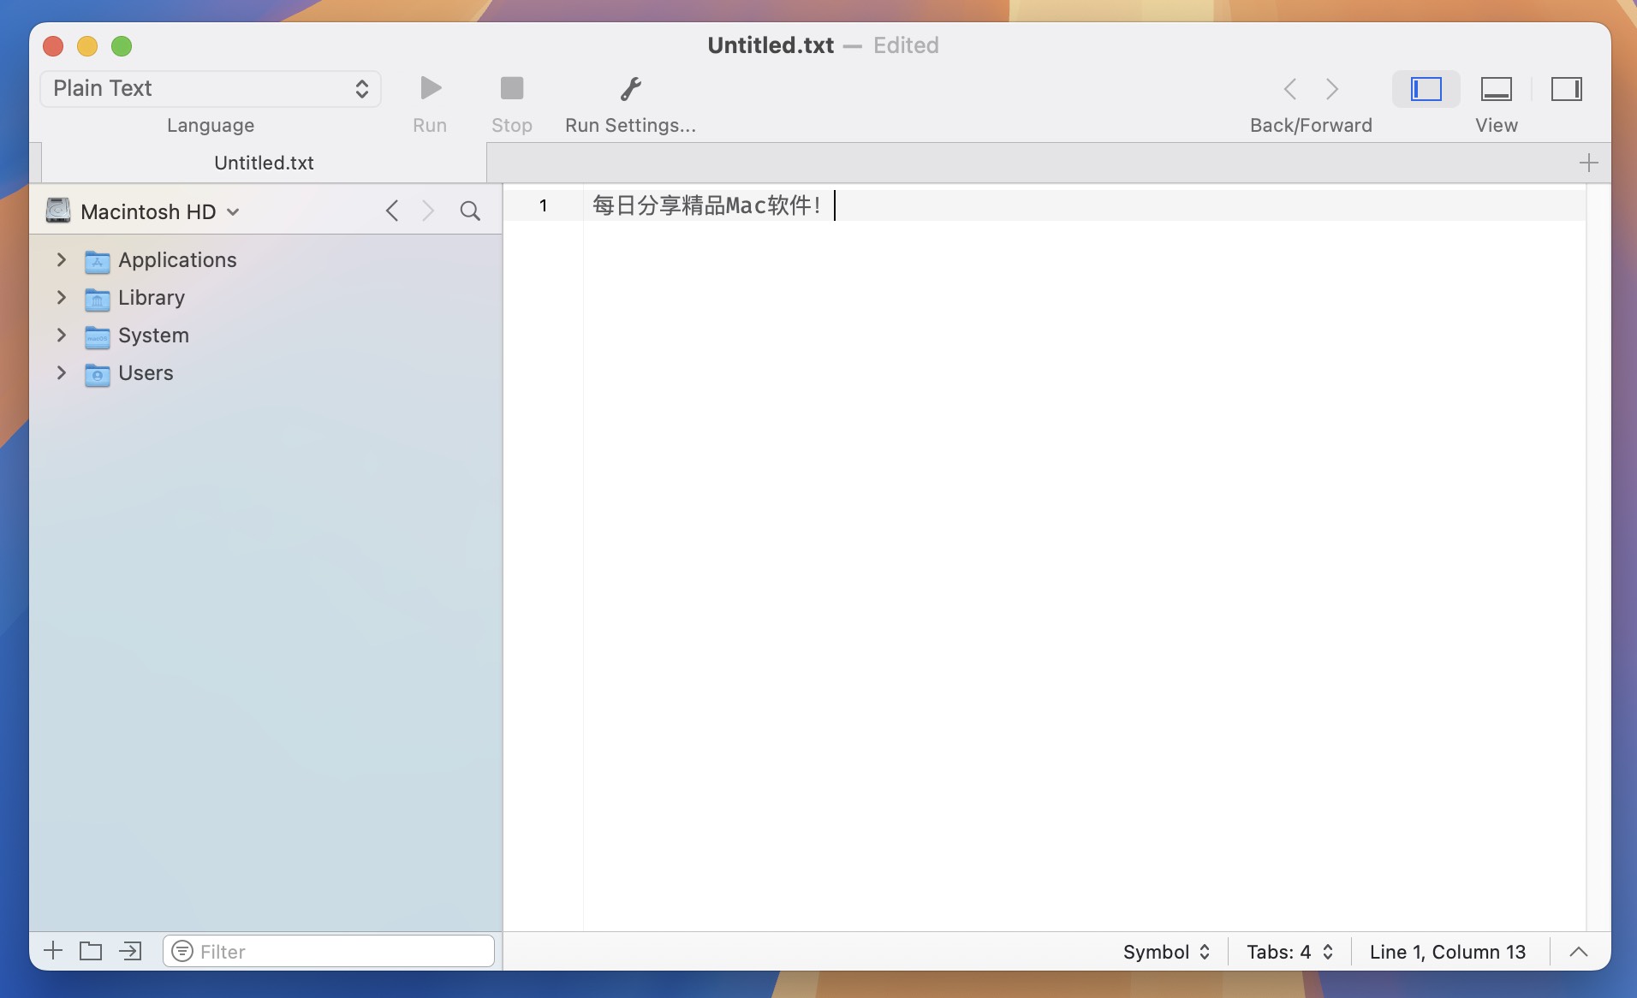1637x998 pixels.
Task: Click the reveal arrow icon beside Filter
Action: tap(130, 951)
